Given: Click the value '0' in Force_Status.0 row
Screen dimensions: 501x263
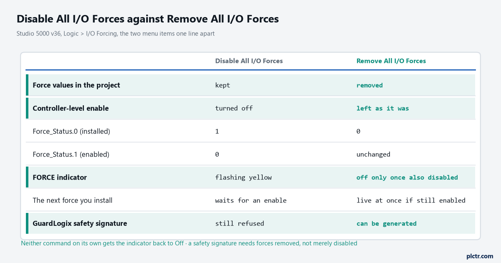Looking at the screenshot, I should [358, 131].
